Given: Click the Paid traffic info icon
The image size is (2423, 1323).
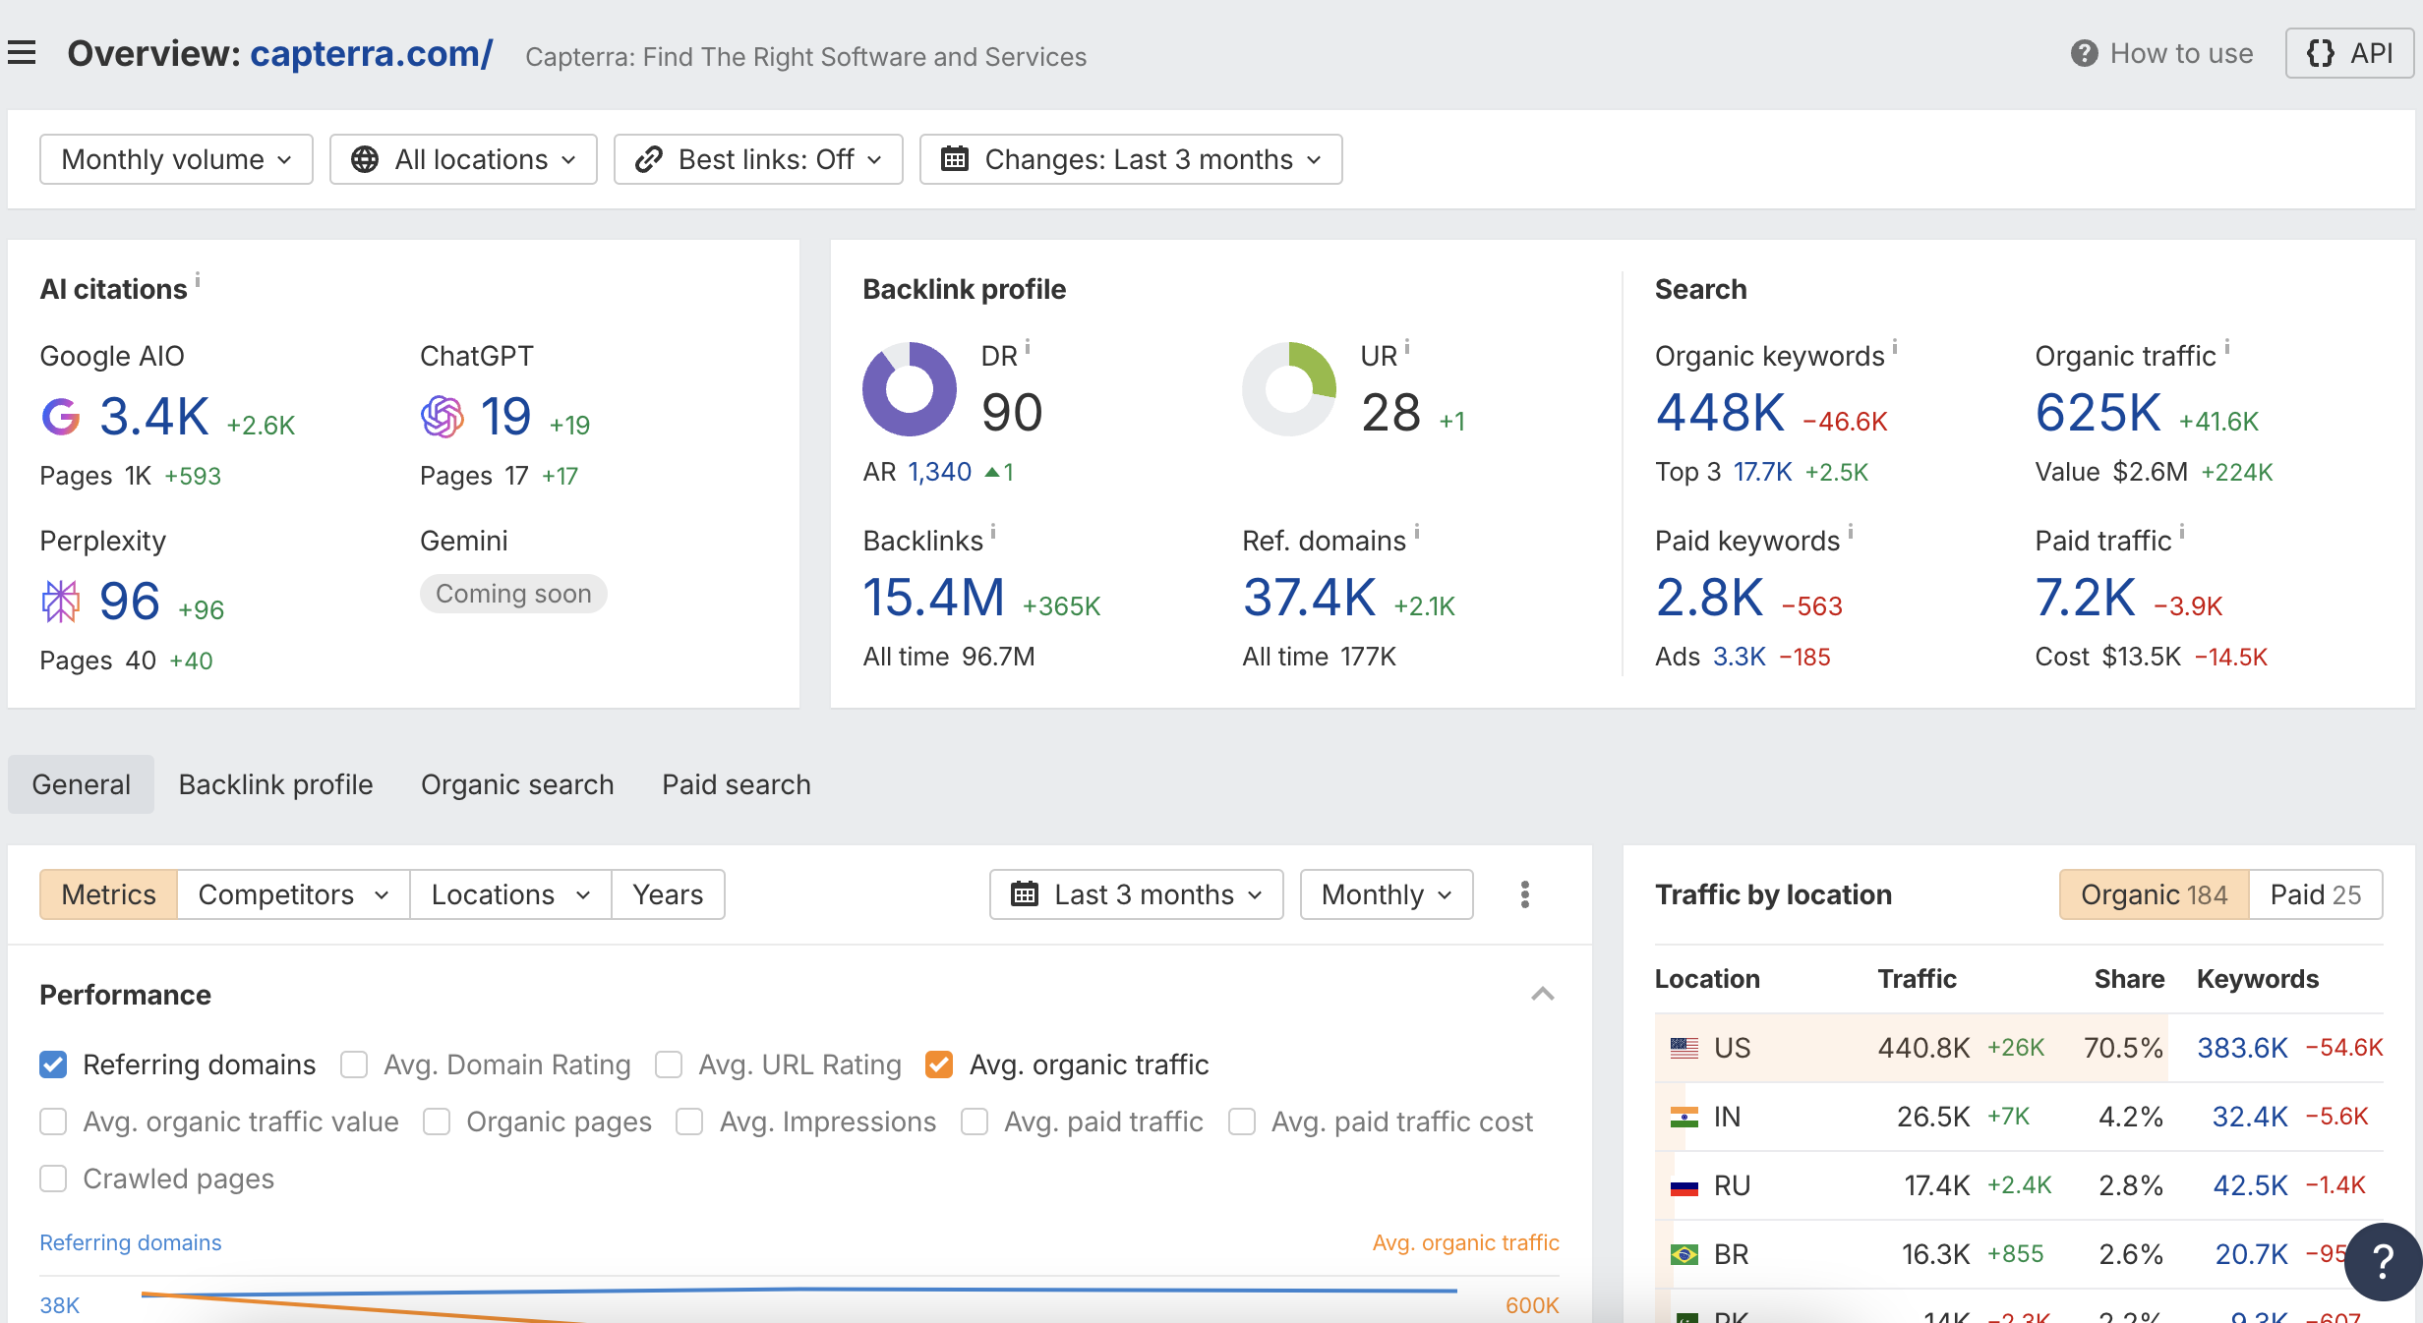Looking at the screenshot, I should (x=2182, y=531).
